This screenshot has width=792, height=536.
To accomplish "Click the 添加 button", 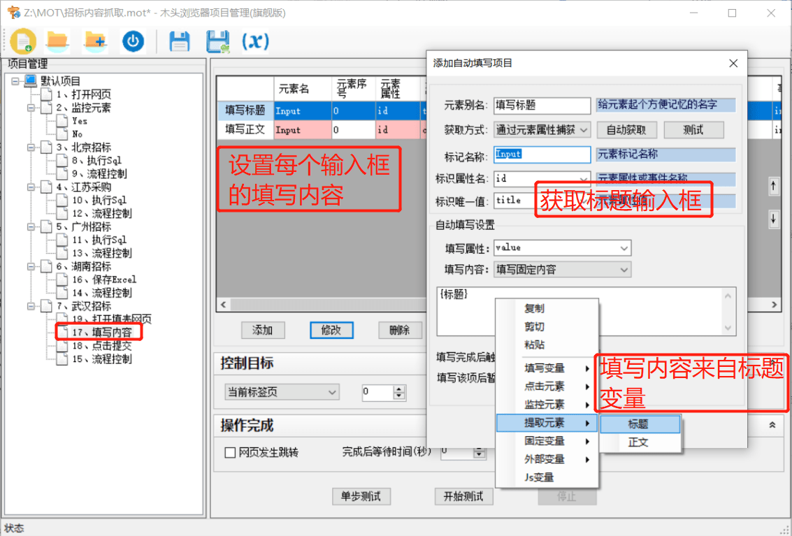I will pyautogui.click(x=263, y=331).
